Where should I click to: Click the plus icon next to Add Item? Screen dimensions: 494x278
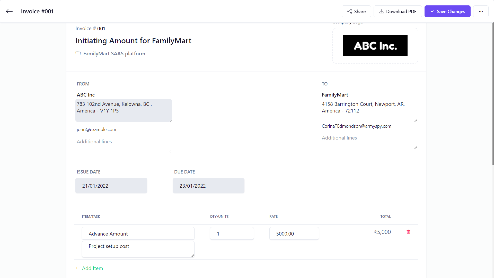pyautogui.click(x=77, y=268)
